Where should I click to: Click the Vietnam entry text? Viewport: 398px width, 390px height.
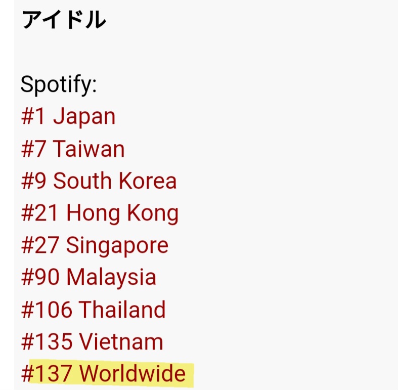coord(121,341)
